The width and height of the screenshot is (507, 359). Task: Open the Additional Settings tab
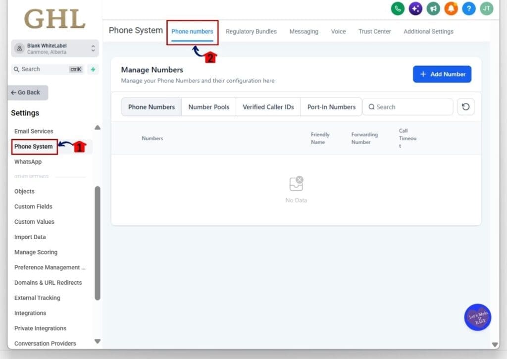point(428,31)
